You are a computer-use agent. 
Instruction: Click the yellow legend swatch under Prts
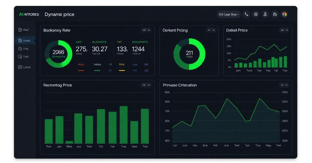click(122, 70)
